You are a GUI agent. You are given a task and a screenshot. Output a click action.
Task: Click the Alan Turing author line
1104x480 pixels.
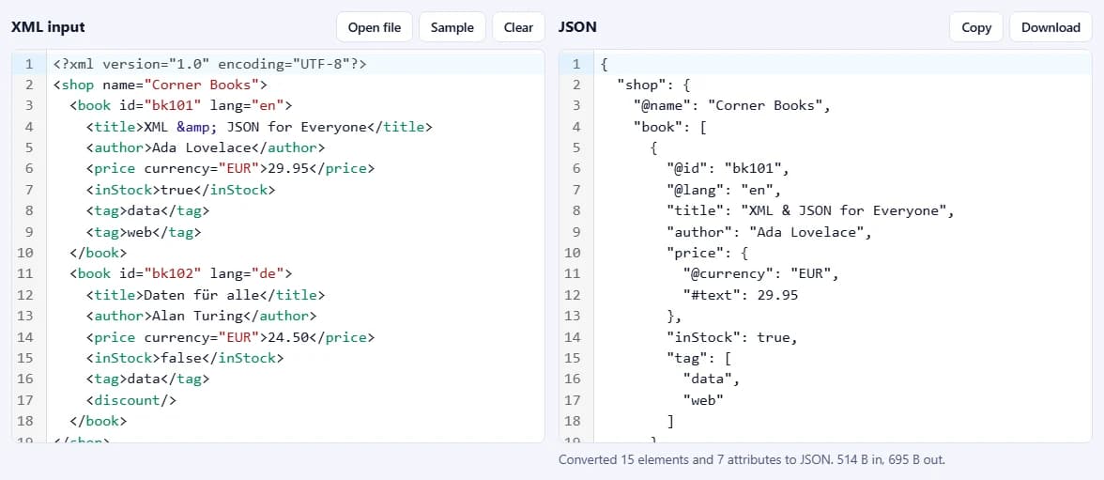pyautogui.click(x=201, y=316)
